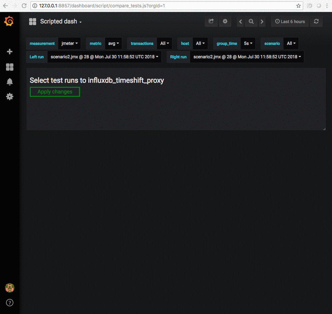Open the user avatar profile menu
The height and width of the screenshot is (314, 332).
click(x=9, y=288)
